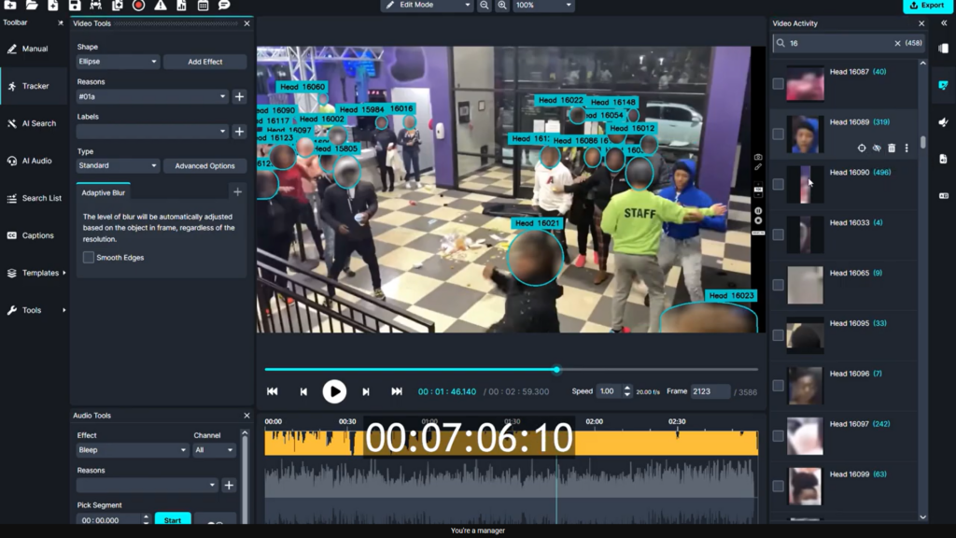Viewport: 956px width, 538px height.
Task: Click the Export button
Action: coord(927,6)
